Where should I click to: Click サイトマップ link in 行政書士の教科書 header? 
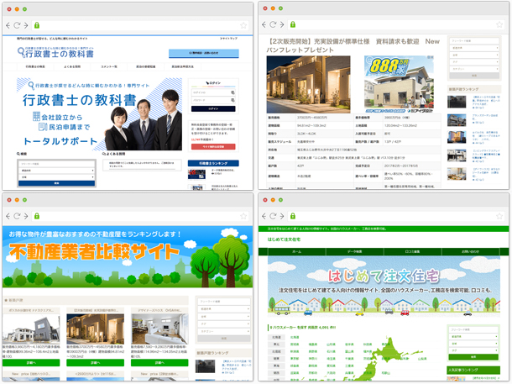pos(228,39)
